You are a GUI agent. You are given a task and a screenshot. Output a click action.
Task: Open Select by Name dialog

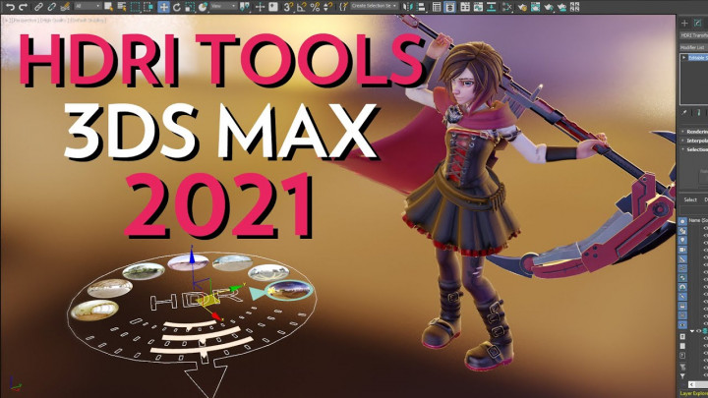tap(122, 7)
